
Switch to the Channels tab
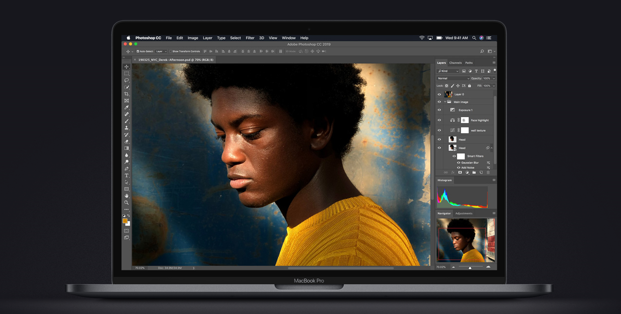coord(455,63)
